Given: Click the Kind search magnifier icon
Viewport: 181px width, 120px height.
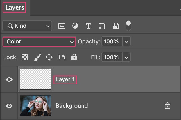Looking at the screenshot, I should click(x=10, y=26).
